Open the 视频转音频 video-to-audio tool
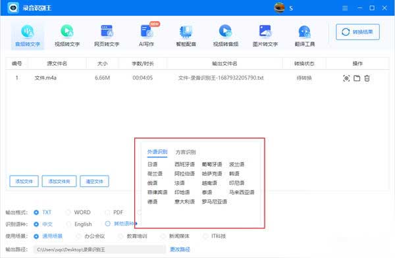395x258 pixels. click(x=225, y=36)
